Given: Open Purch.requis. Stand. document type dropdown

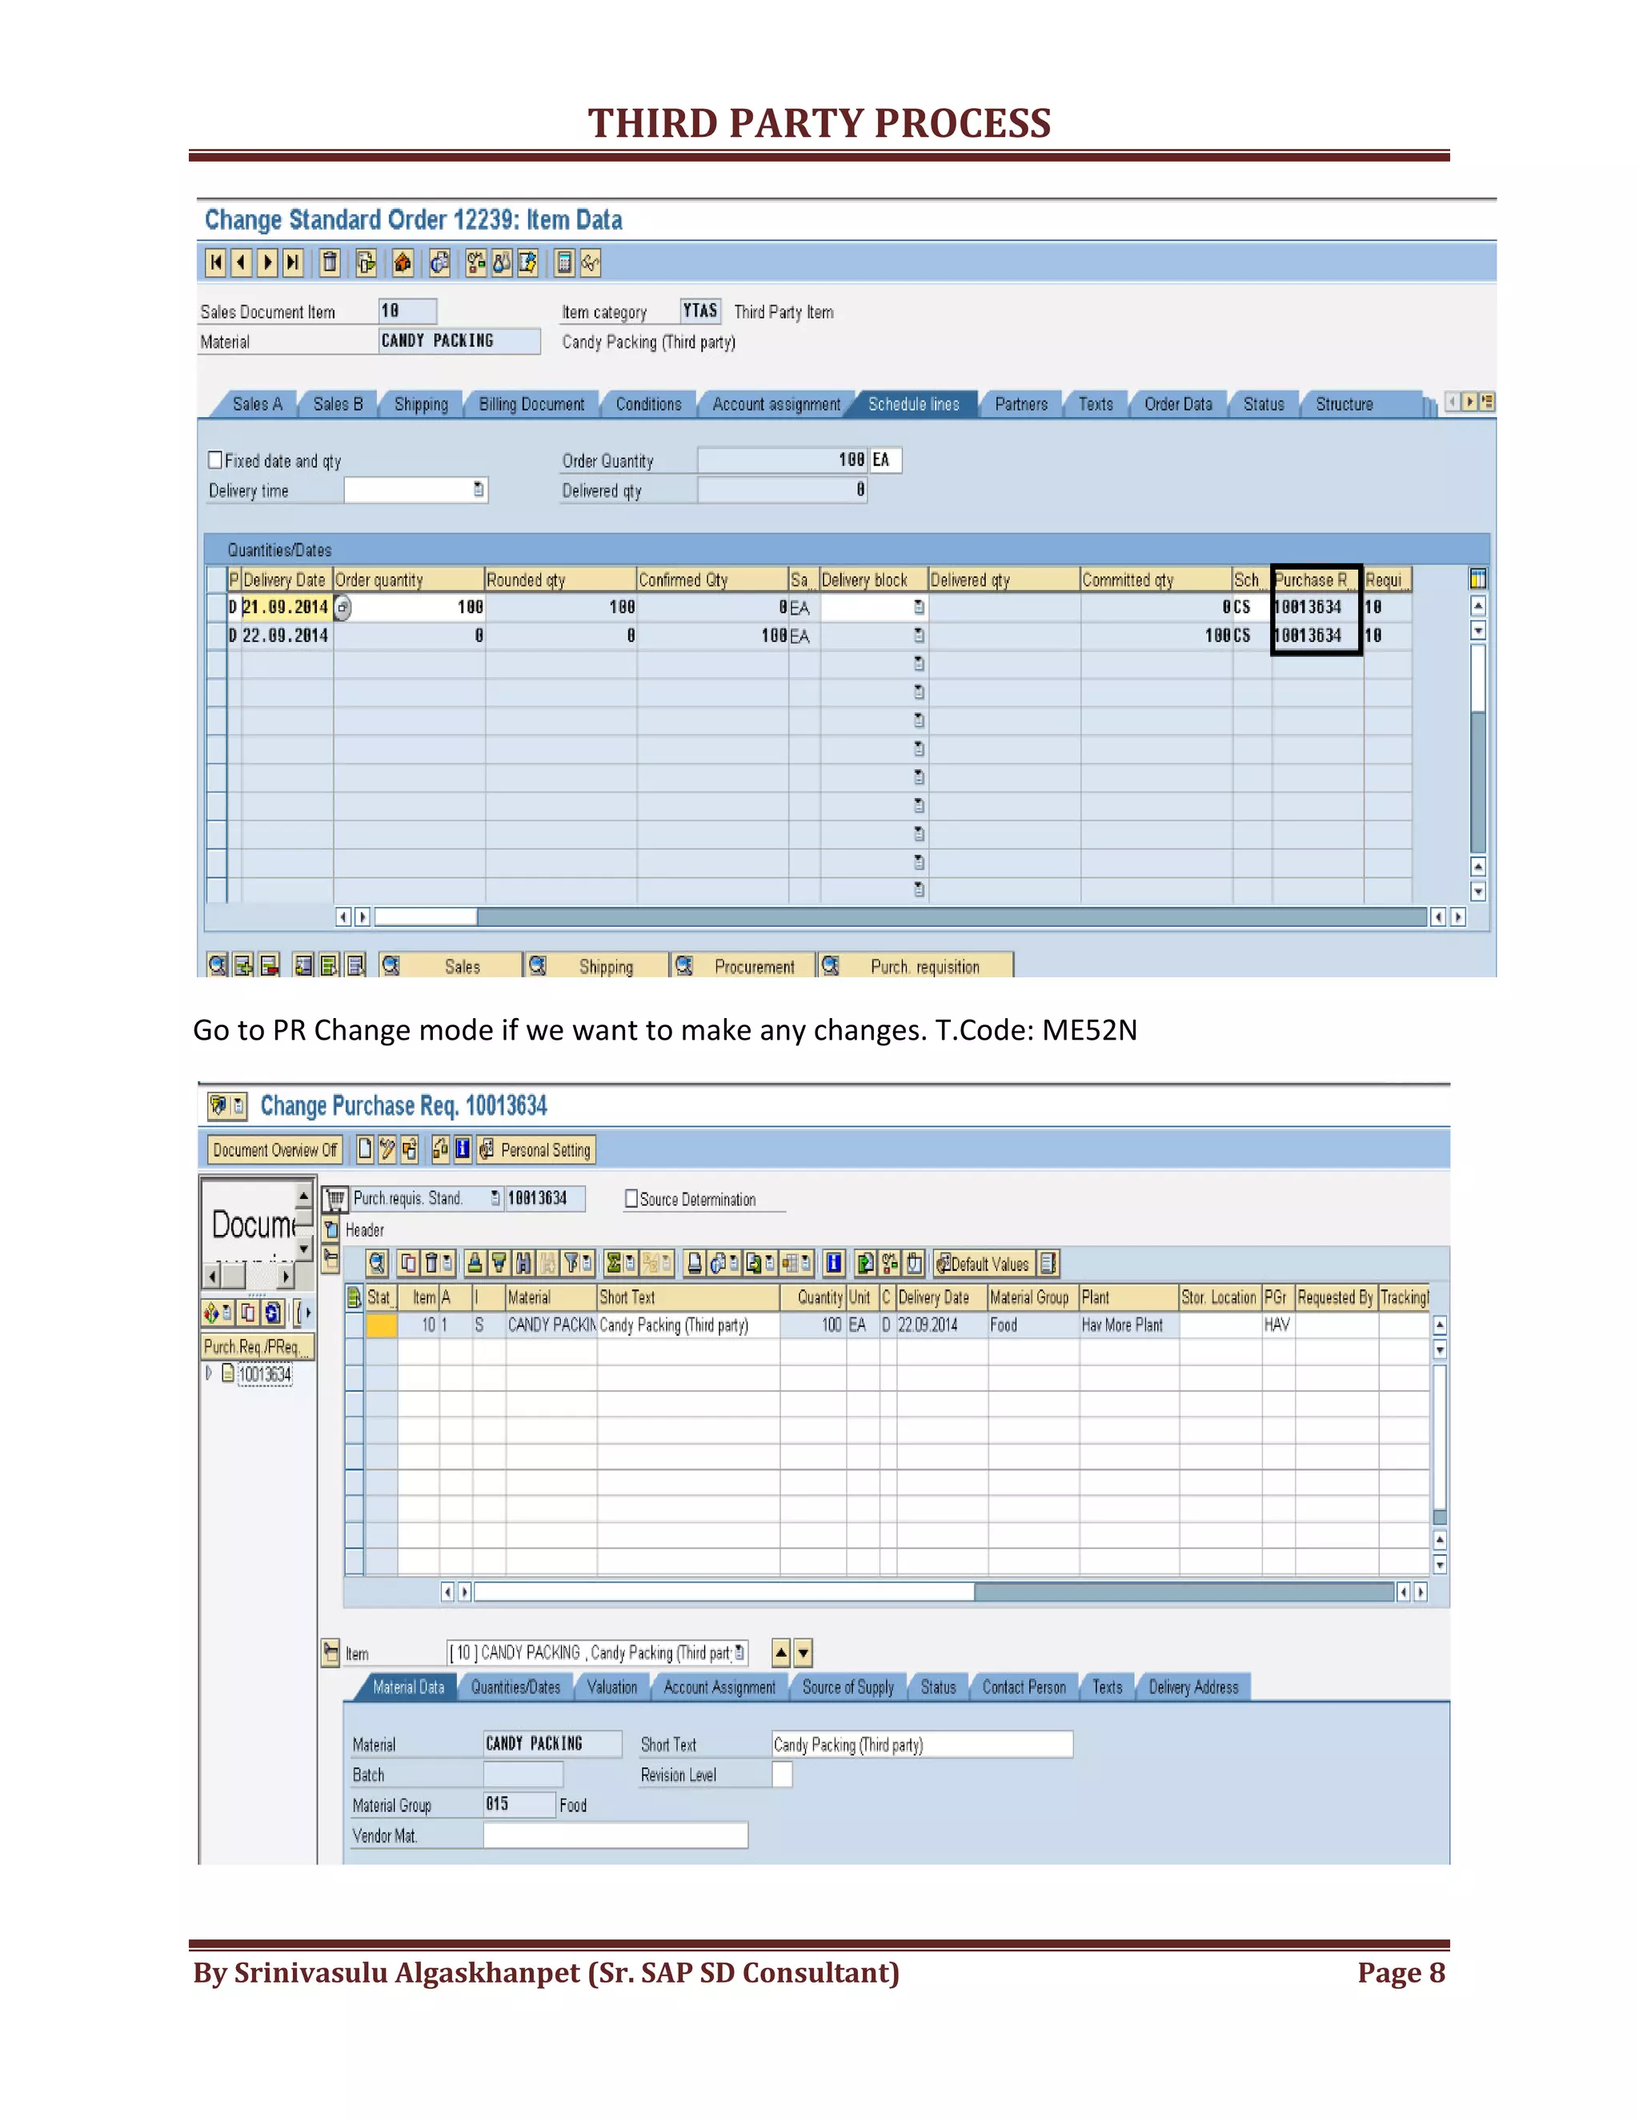Looking at the screenshot, I should pyautogui.click(x=495, y=1197).
